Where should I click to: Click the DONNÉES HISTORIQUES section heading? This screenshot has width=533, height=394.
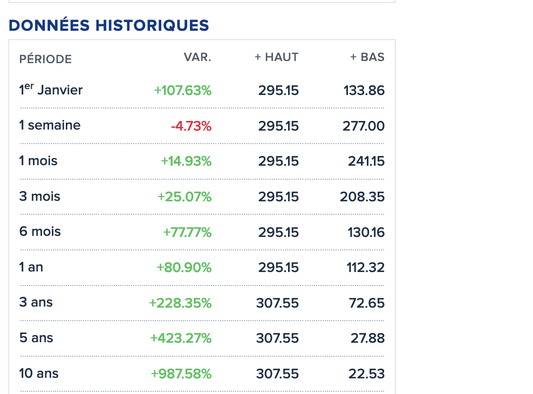coord(108,25)
